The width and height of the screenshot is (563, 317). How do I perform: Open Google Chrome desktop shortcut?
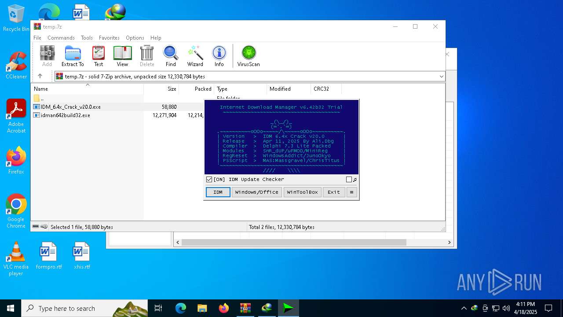16,211
